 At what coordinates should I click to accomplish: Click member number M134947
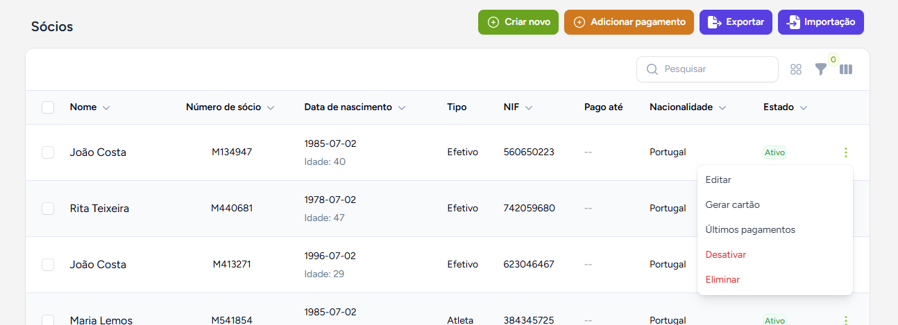point(232,152)
